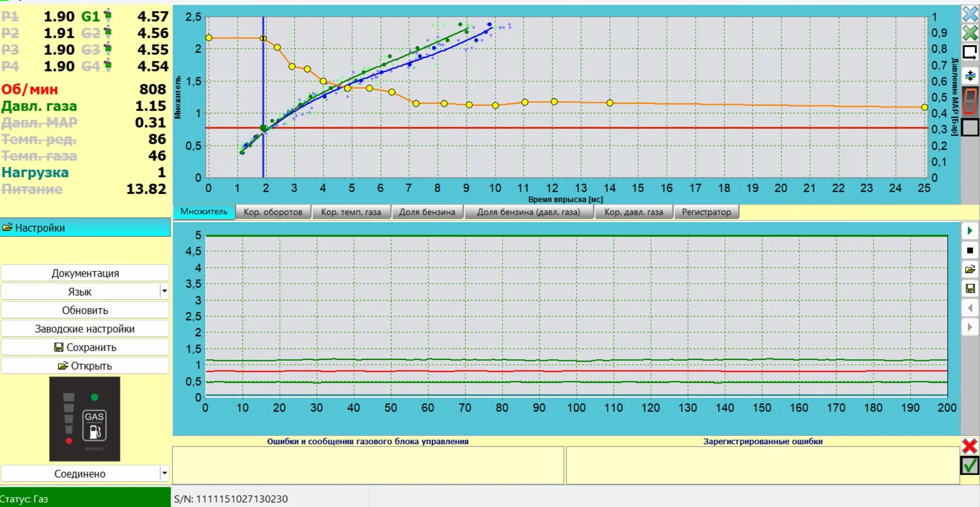The width and height of the screenshot is (980, 507).
Task: Click the white rectangle with arrow icon
Action: (970, 53)
